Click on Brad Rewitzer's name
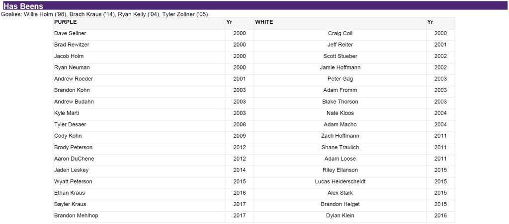 click(x=72, y=45)
